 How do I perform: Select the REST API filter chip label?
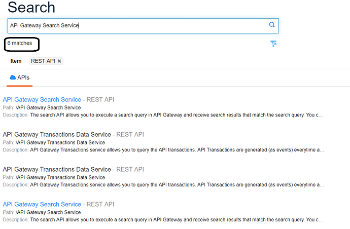(43, 61)
